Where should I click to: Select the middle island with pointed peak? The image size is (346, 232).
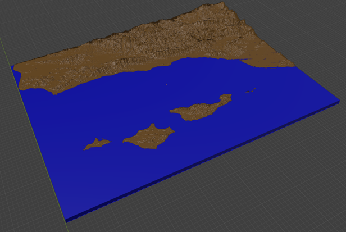149,137
